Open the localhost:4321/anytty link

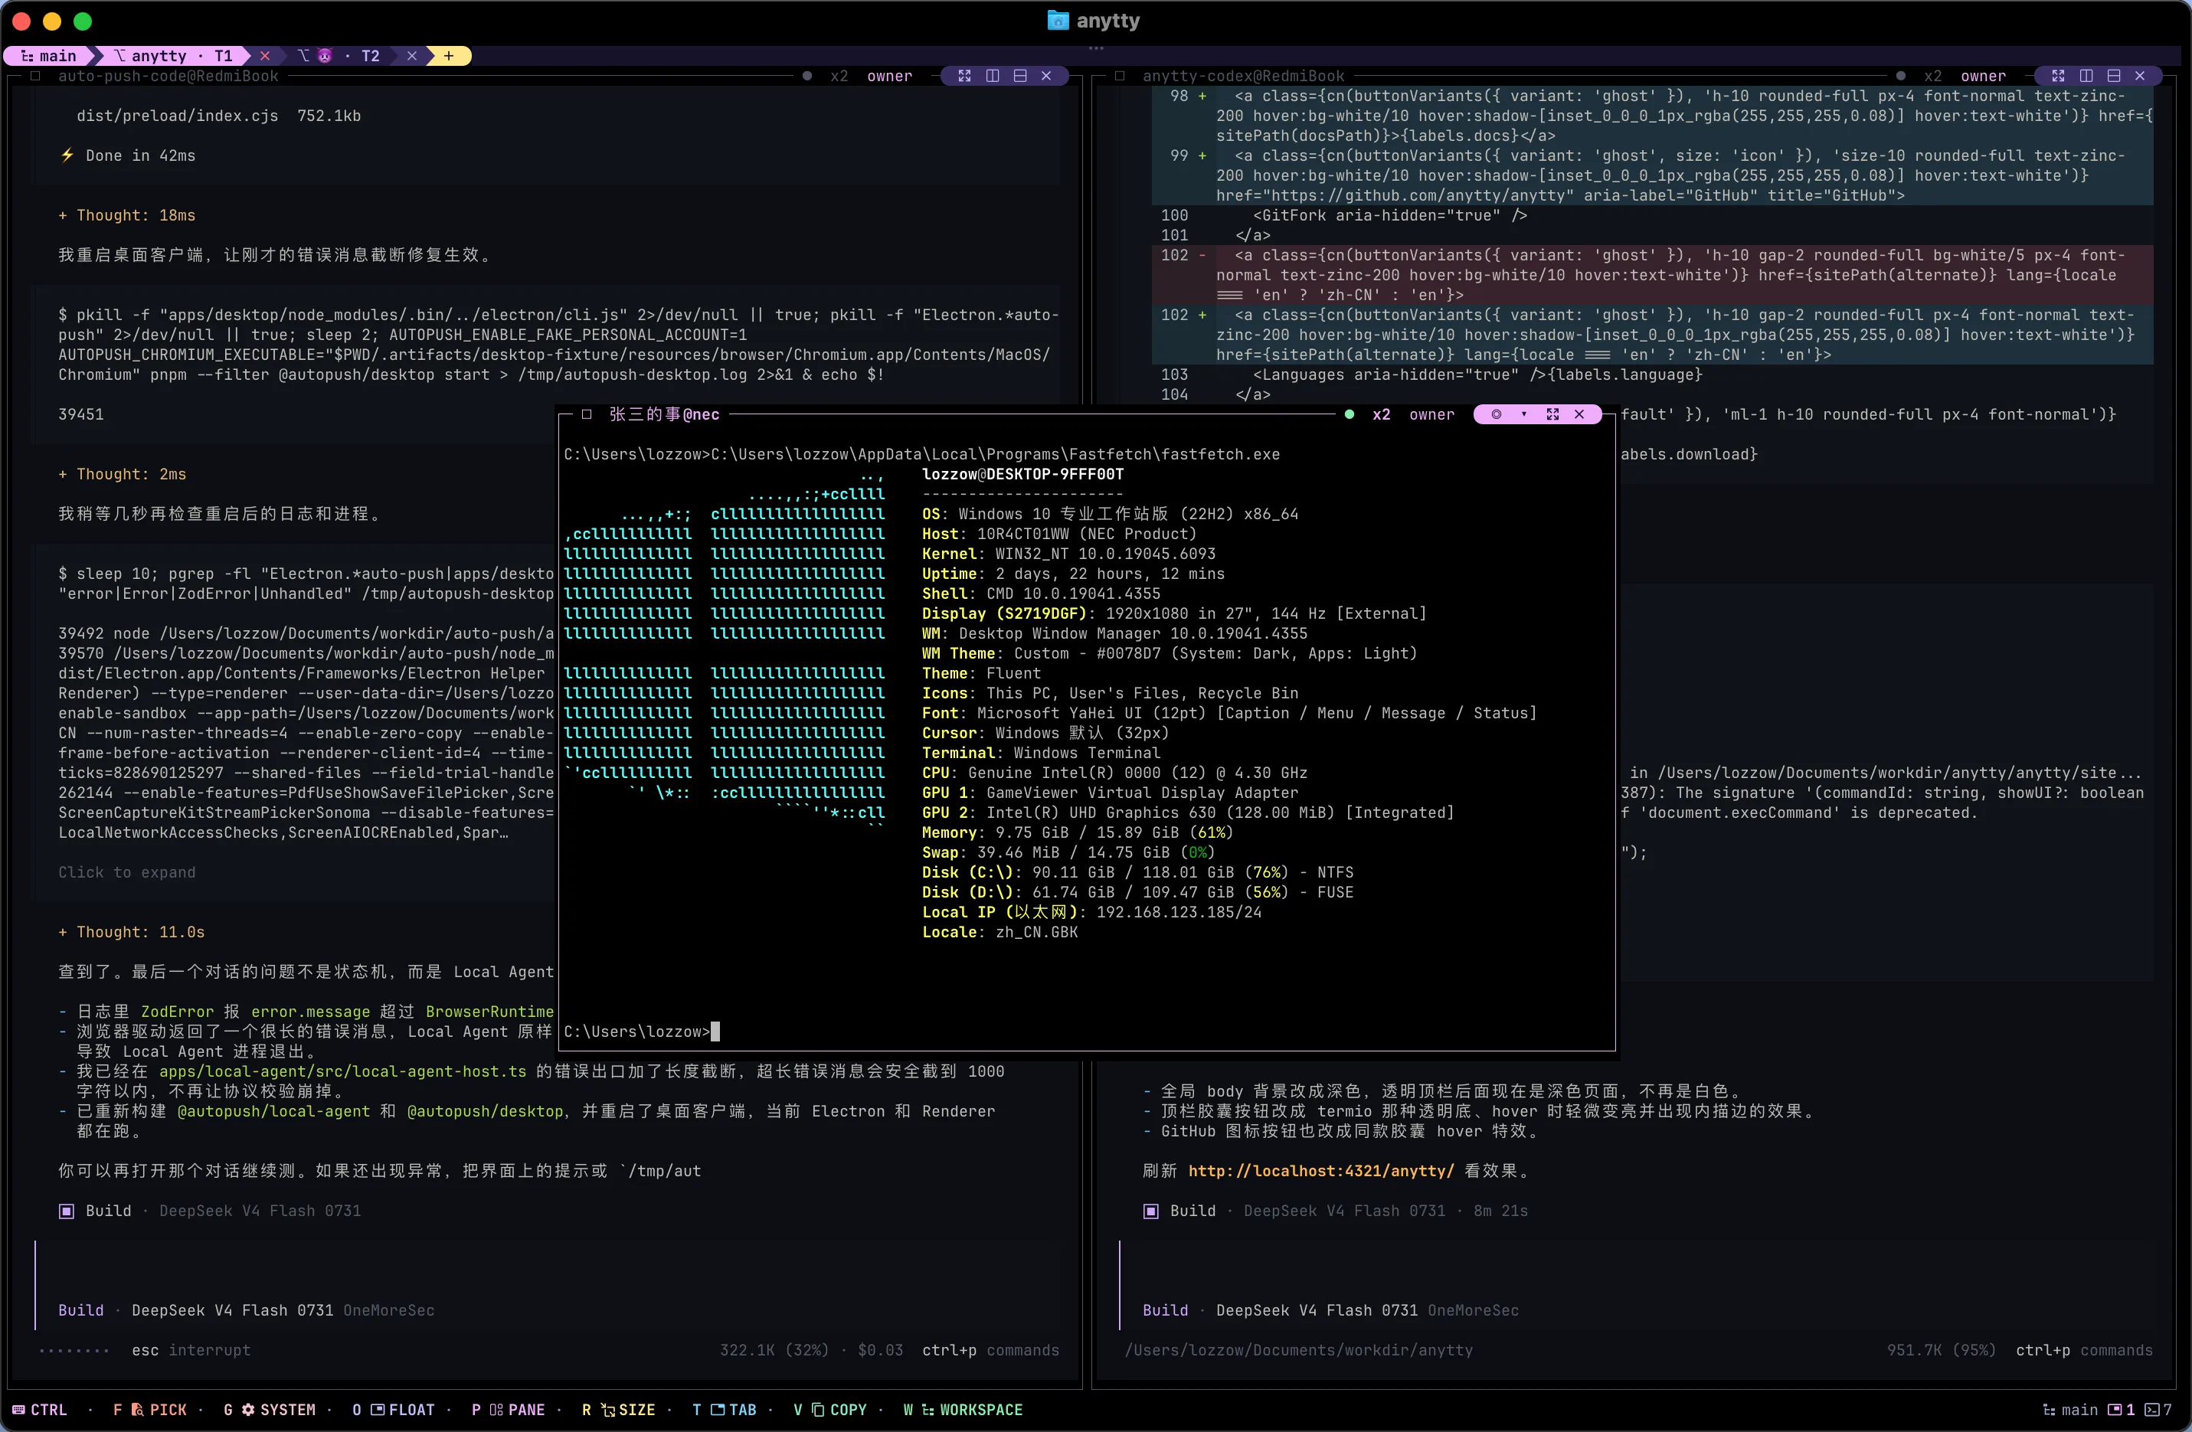point(1320,1172)
